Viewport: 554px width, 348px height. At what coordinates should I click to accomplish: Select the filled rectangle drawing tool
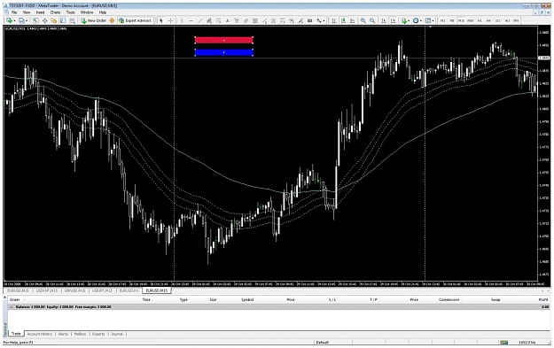pyautogui.click(x=310, y=20)
